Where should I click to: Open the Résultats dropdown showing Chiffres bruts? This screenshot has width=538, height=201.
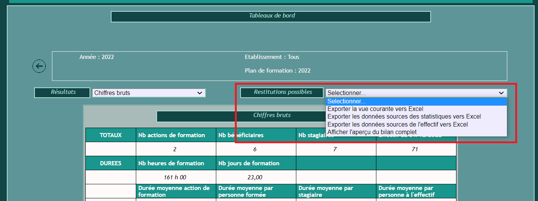(149, 93)
